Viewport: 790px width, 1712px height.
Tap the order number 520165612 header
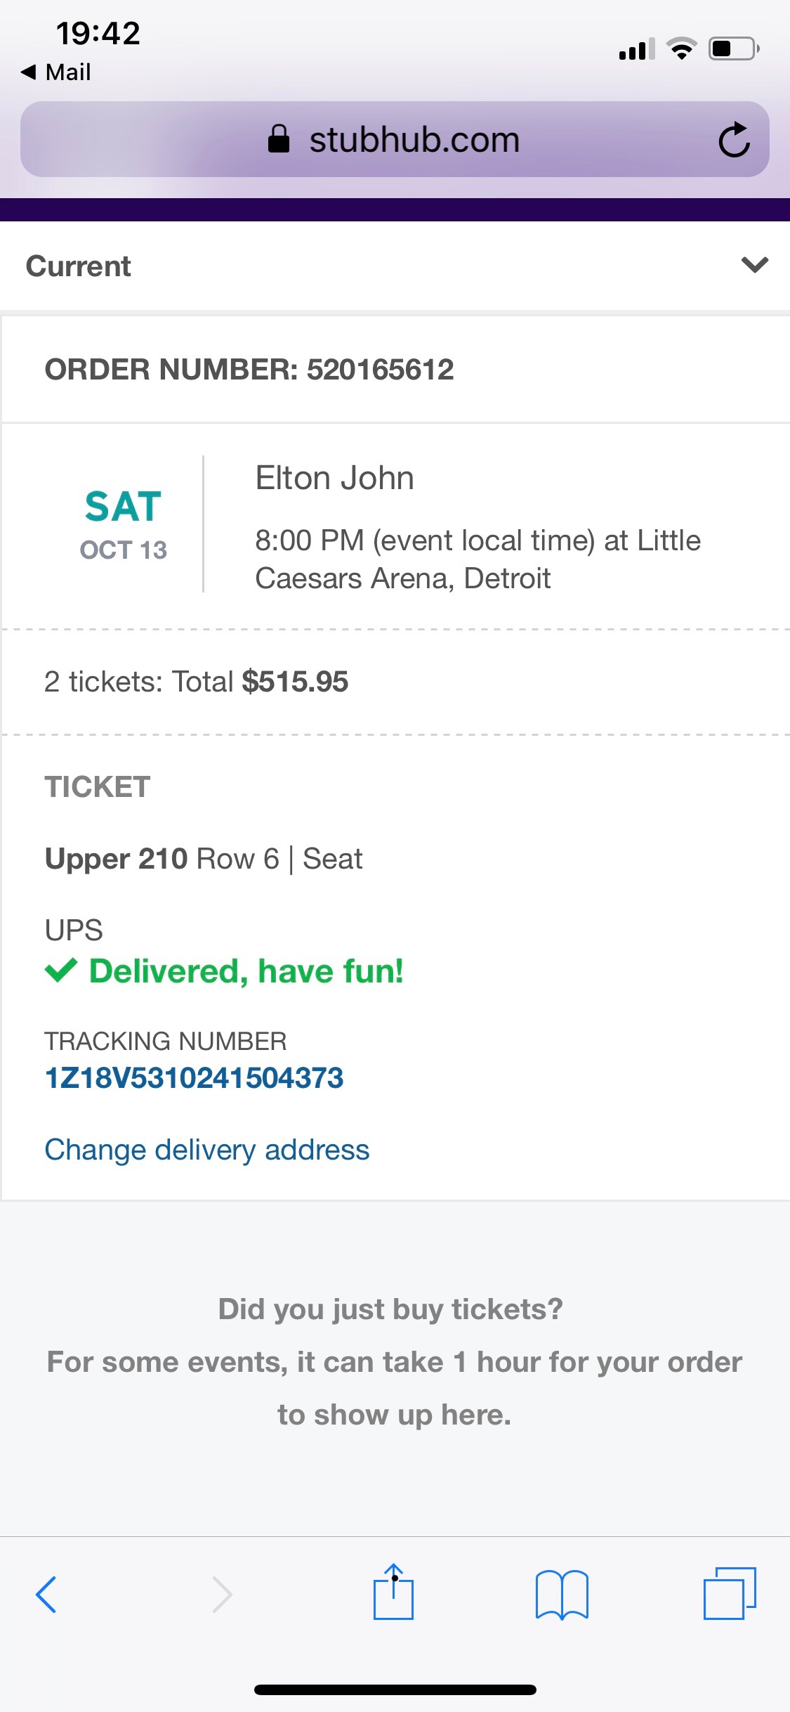point(249,370)
